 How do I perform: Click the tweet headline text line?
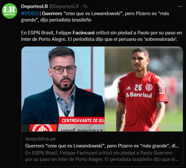95,17
